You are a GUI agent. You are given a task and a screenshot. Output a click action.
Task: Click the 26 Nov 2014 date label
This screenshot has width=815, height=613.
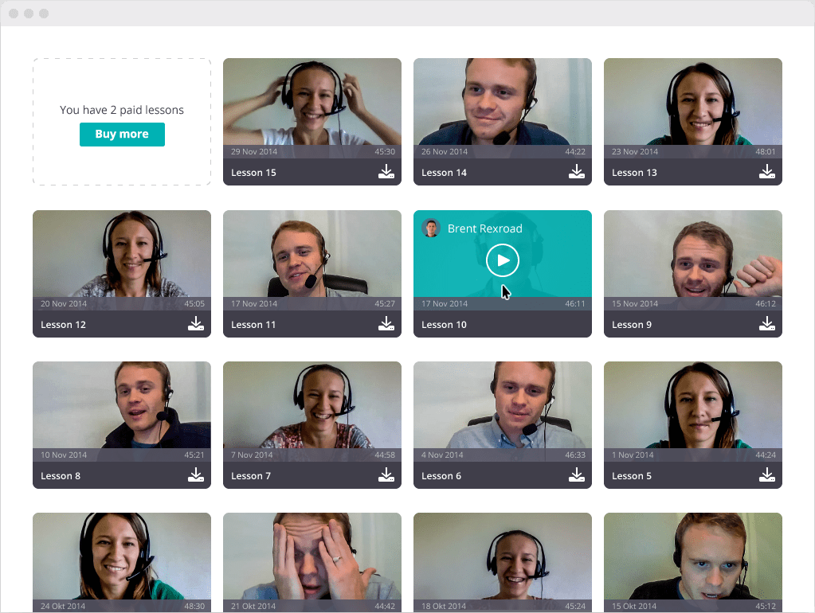pos(445,152)
